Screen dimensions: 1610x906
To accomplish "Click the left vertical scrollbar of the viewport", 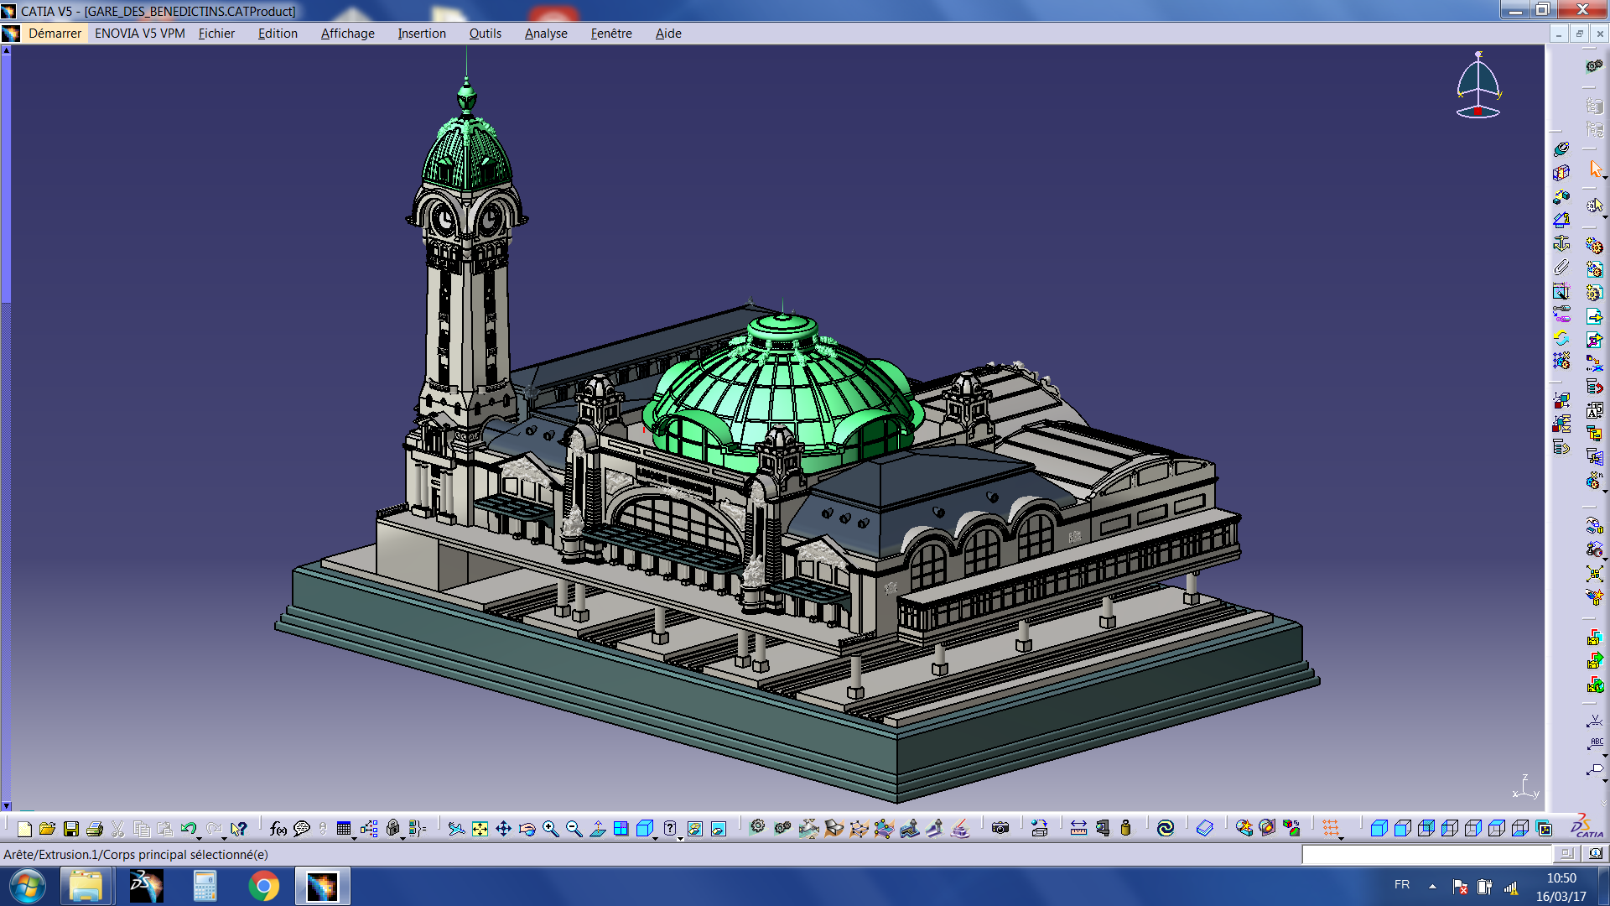I will click(6, 428).
